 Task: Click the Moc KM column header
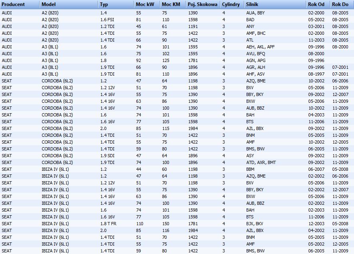pyautogui.click(x=173, y=4)
